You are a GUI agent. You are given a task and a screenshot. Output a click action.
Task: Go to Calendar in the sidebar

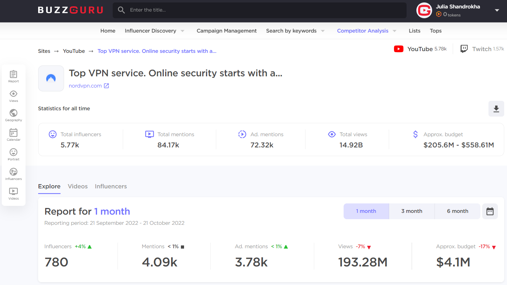(14, 135)
